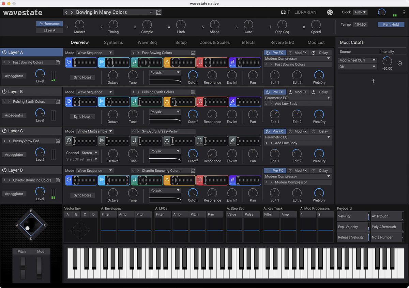The image size is (409, 288).
Task: Select Layer A Sample lane waveform icon
Action: coord(102,62)
